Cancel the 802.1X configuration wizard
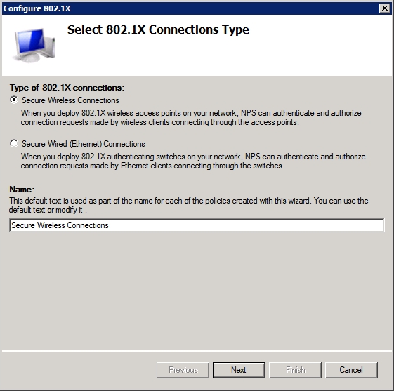The image size is (394, 391). tap(351, 370)
